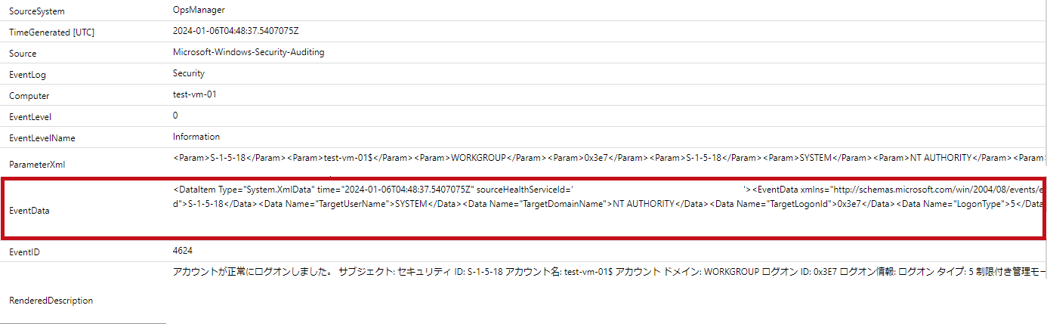Image resolution: width=1047 pixels, height=324 pixels.
Task: Select the EventID field label
Action: coord(24,251)
